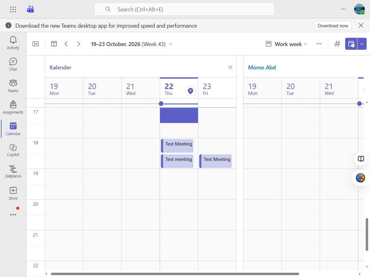The image size is (370, 277).
Task: Open the calendar toolbar more options ellipsis
Action: point(319,44)
